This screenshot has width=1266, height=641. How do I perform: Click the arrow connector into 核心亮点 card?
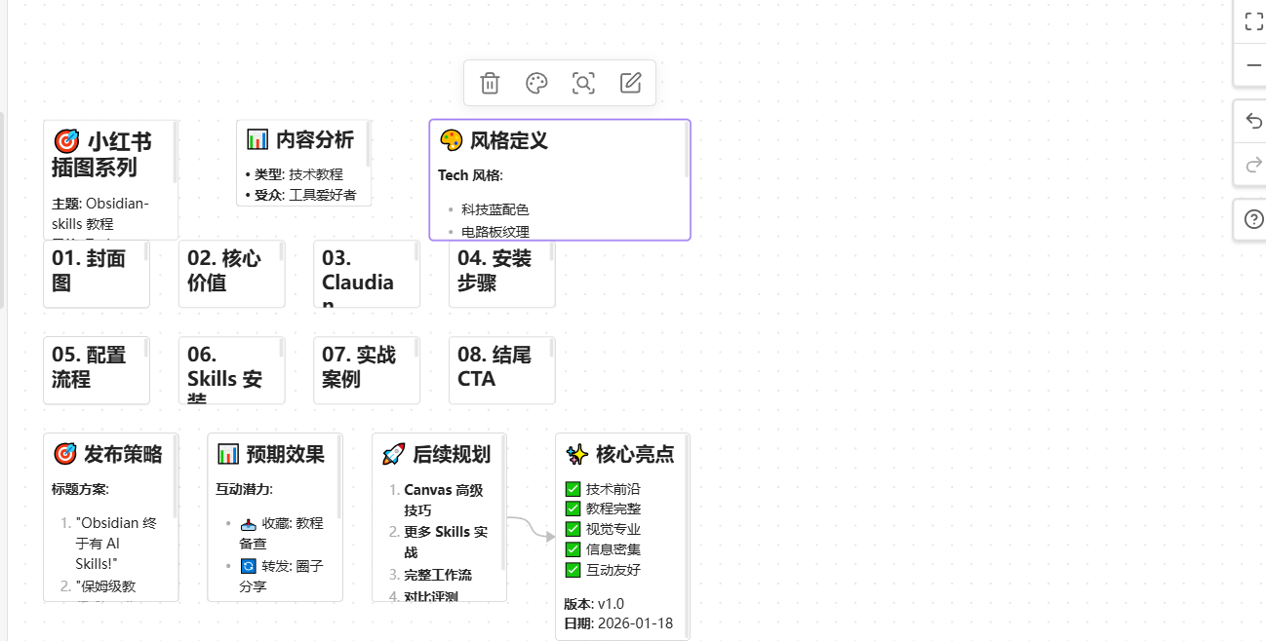coord(532,527)
